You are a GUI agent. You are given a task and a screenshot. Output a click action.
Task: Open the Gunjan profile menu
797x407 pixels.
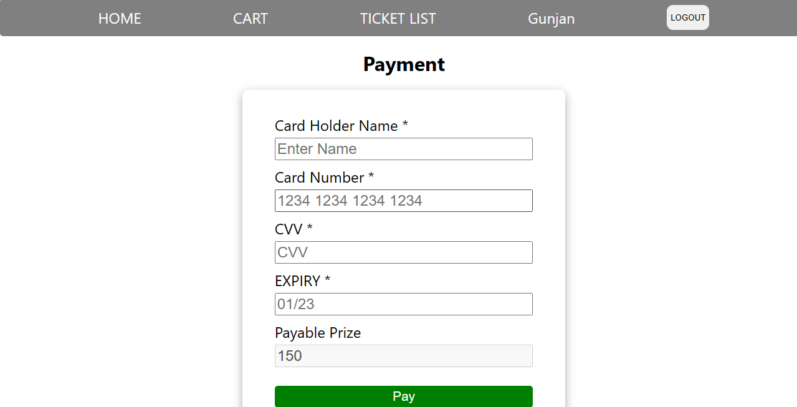(551, 18)
